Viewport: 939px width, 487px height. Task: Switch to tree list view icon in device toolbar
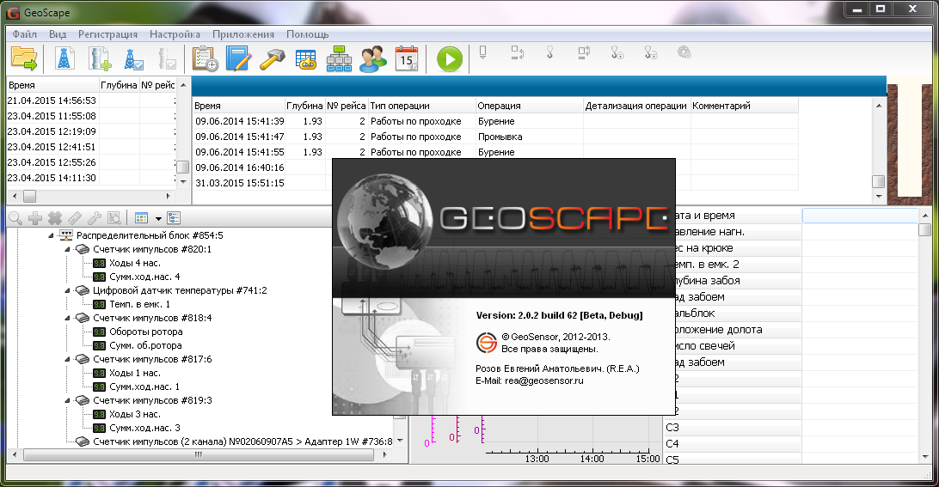174,218
